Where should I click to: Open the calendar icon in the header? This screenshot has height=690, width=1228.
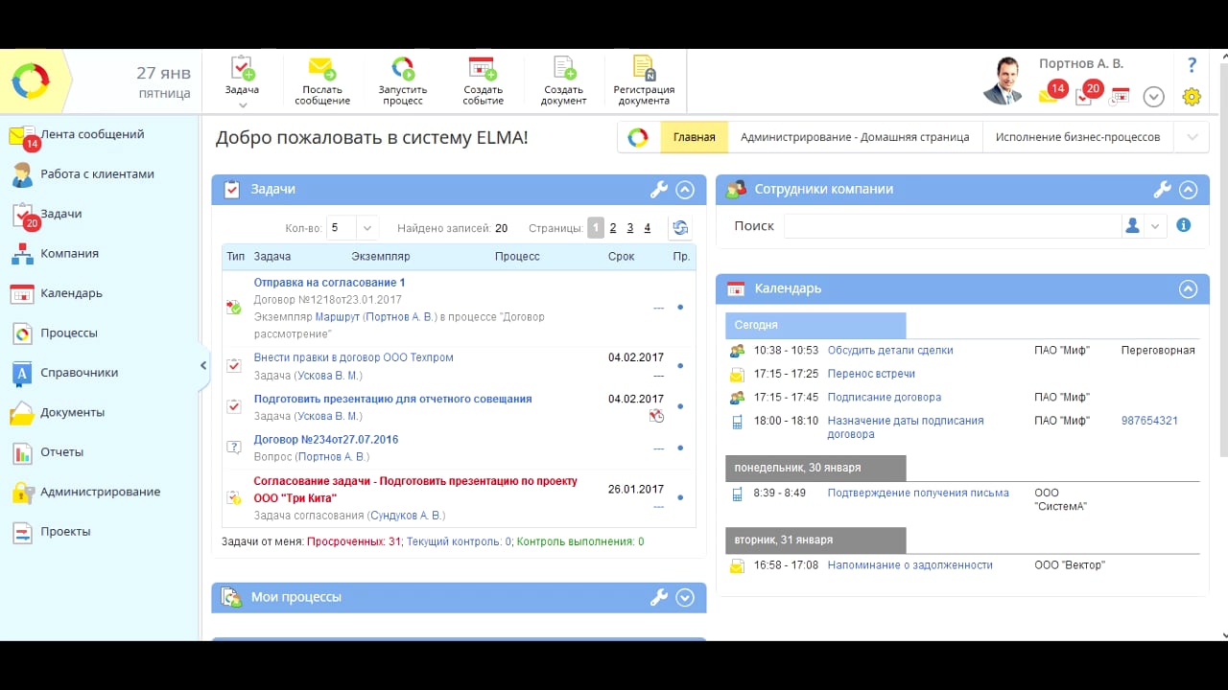pyautogui.click(x=1120, y=96)
